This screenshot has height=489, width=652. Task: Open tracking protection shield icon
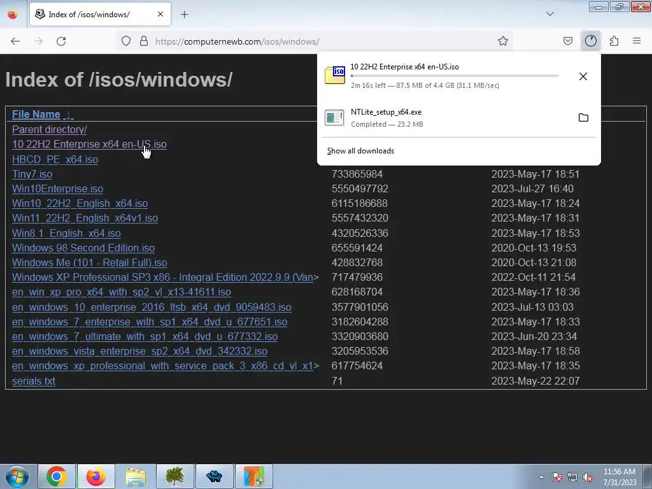coord(126,41)
